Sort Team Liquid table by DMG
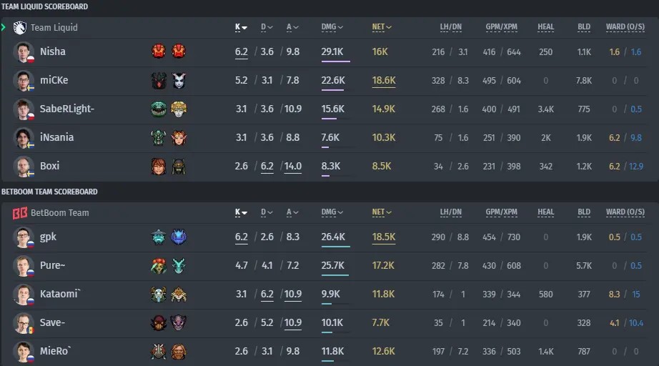Image resolution: width=659 pixels, height=366 pixels. point(332,27)
